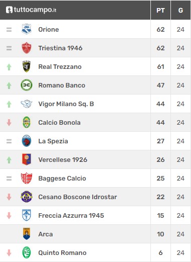Click the green up arrow beside Real Trezzano
Image resolution: width=191 pixels, height=262 pixels.
9,67
